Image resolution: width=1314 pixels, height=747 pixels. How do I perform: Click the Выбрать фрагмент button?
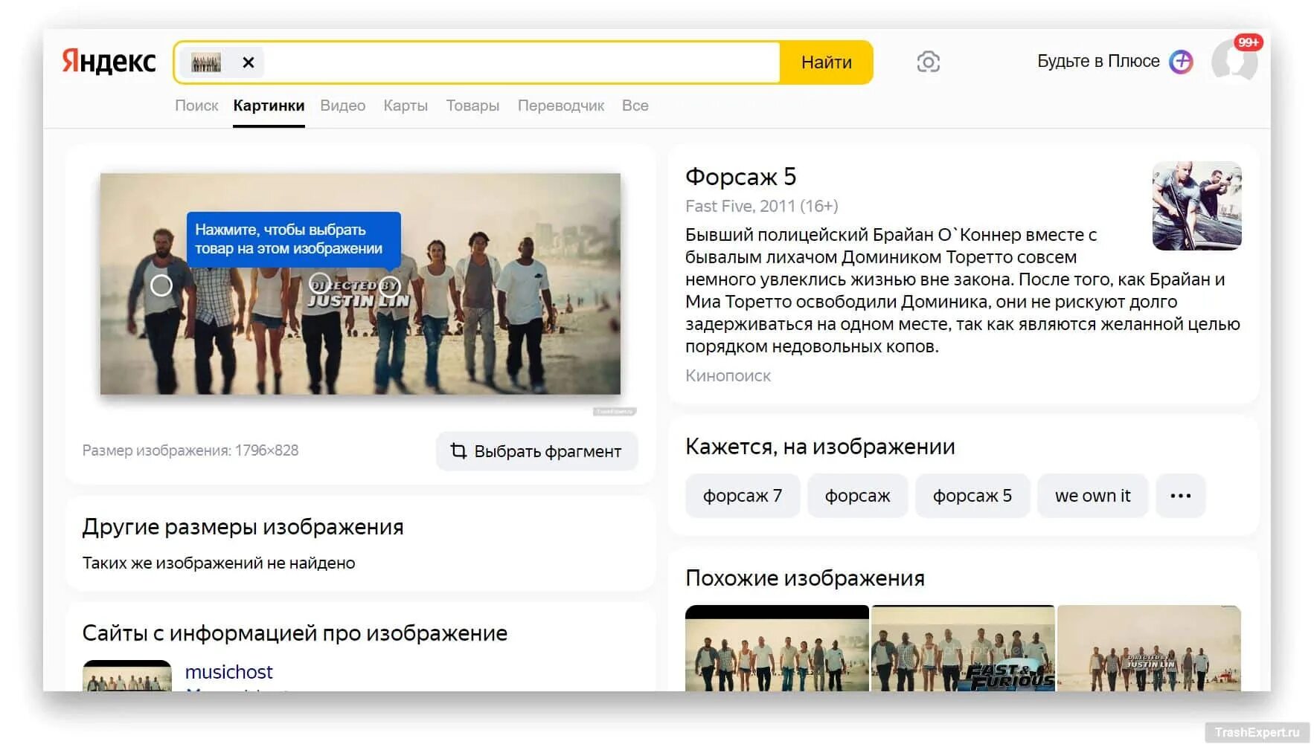click(x=536, y=451)
